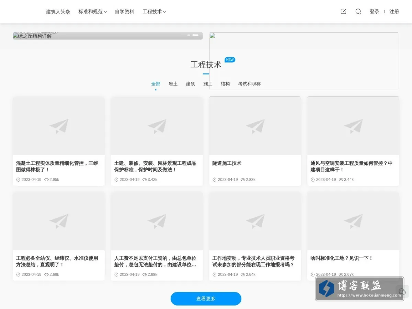Click thumbnail of 啥叫标准化工地 article
The height and width of the screenshot is (309, 412).
coord(353,221)
